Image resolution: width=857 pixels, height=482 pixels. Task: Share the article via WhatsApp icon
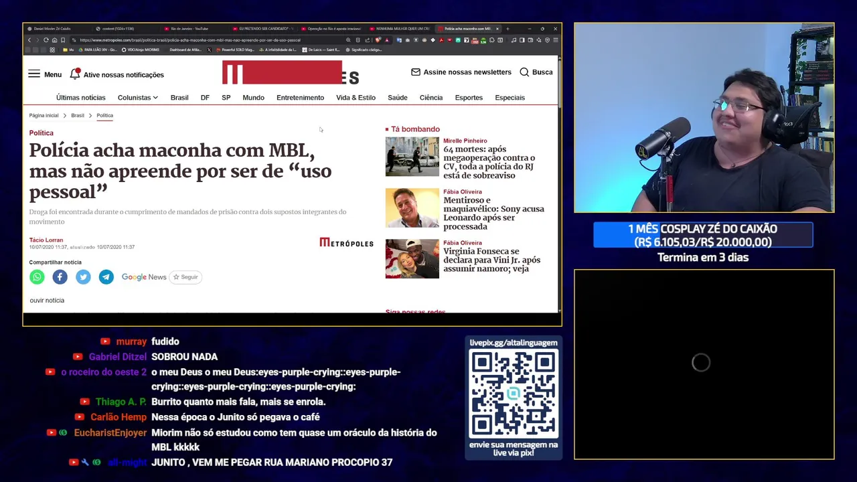[37, 276]
